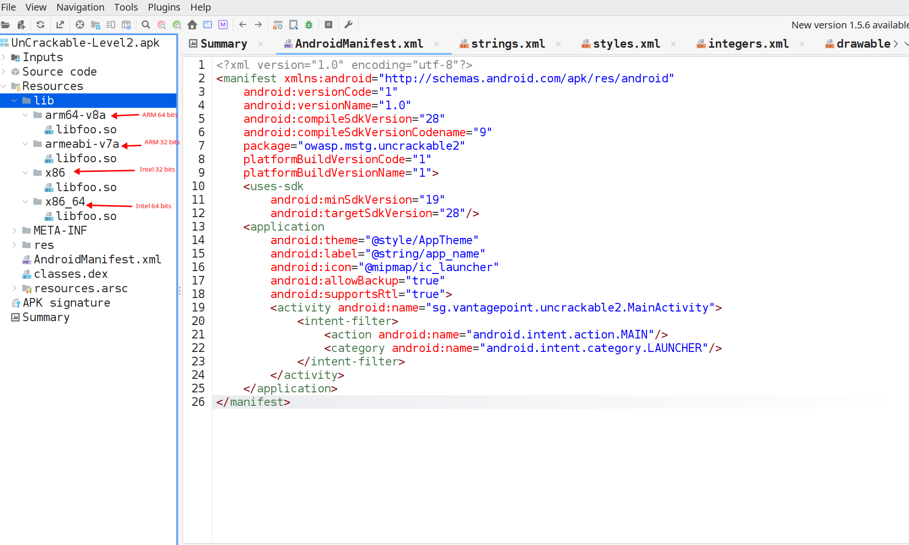Click the green debugger bug icon
Image resolution: width=909 pixels, height=545 pixels.
point(309,25)
